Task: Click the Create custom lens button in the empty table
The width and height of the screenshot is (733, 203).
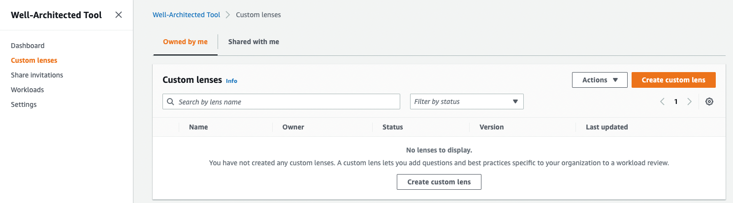Action: (439, 182)
